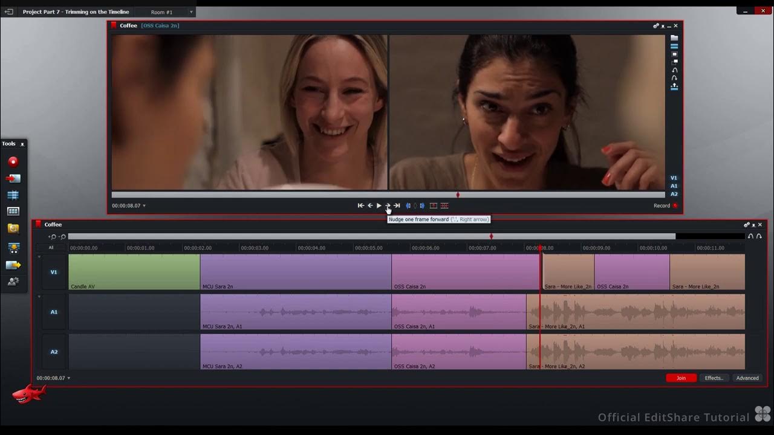
Task: Click the Record toggle in viewer
Action: (x=665, y=205)
